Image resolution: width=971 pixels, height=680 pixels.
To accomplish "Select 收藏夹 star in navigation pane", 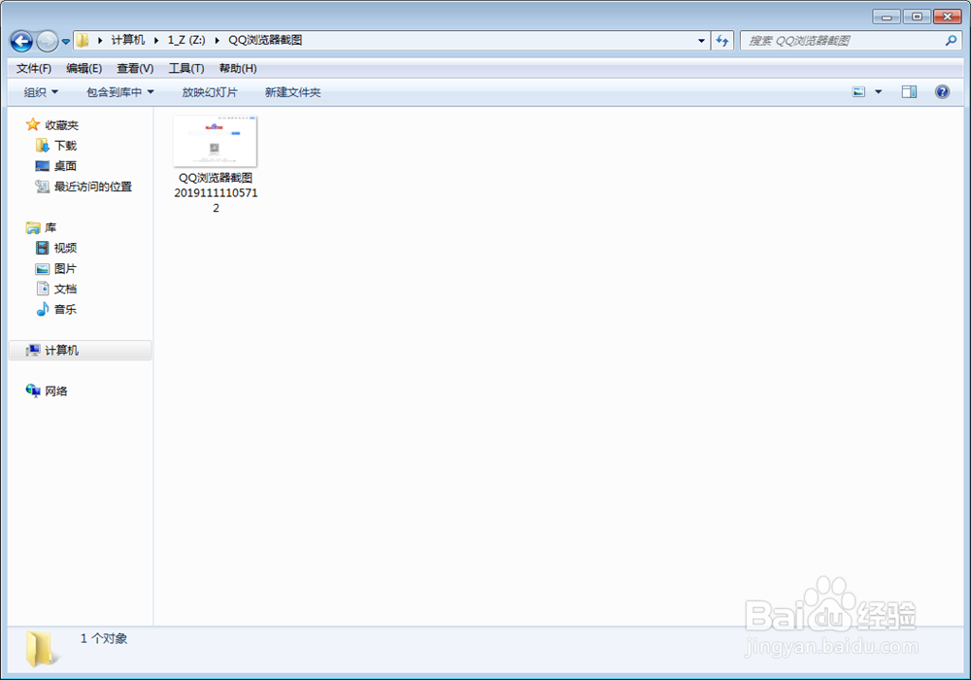I will coord(52,125).
